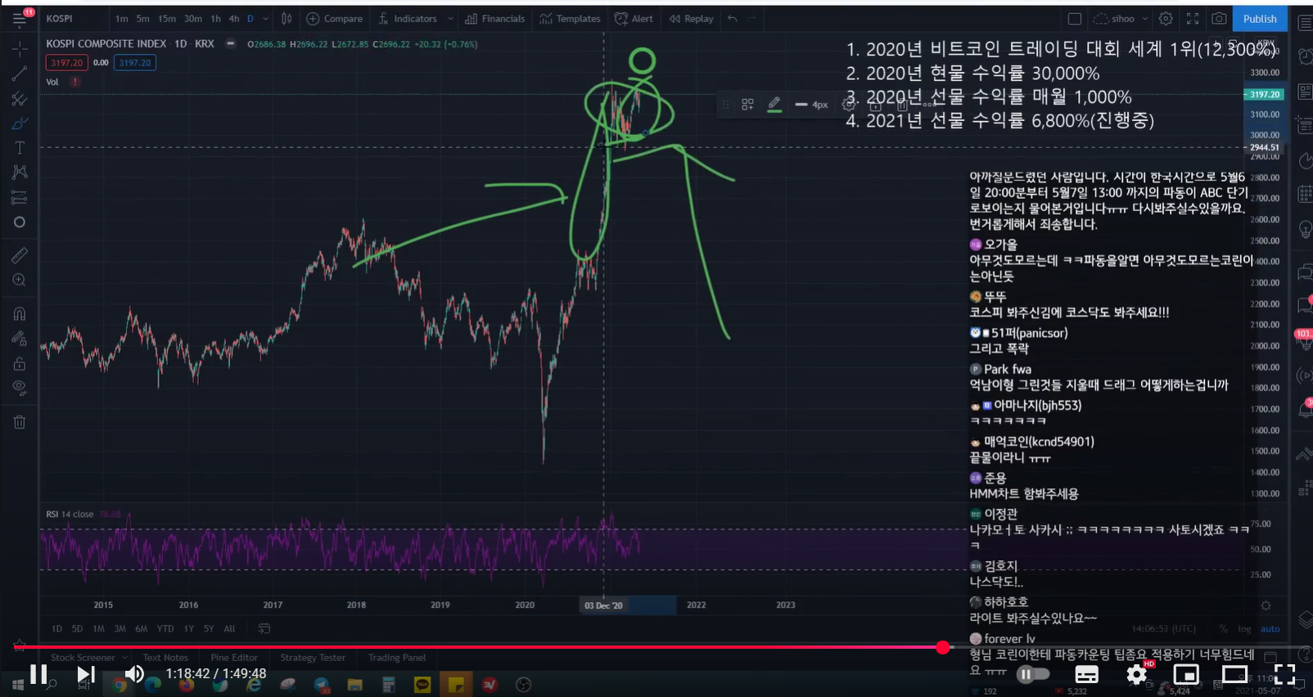Toggle auto scale on price axis
1313x697 pixels.
tap(1270, 629)
